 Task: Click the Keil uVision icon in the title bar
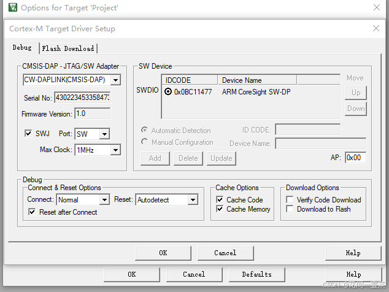tap(13, 7)
